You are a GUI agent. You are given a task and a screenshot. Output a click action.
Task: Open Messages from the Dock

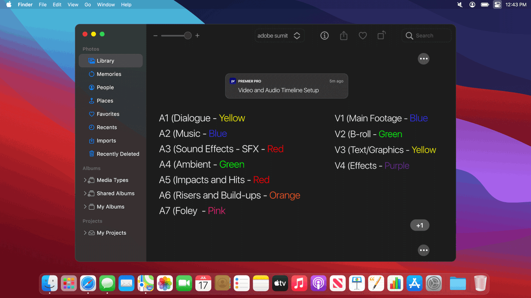[x=107, y=283]
